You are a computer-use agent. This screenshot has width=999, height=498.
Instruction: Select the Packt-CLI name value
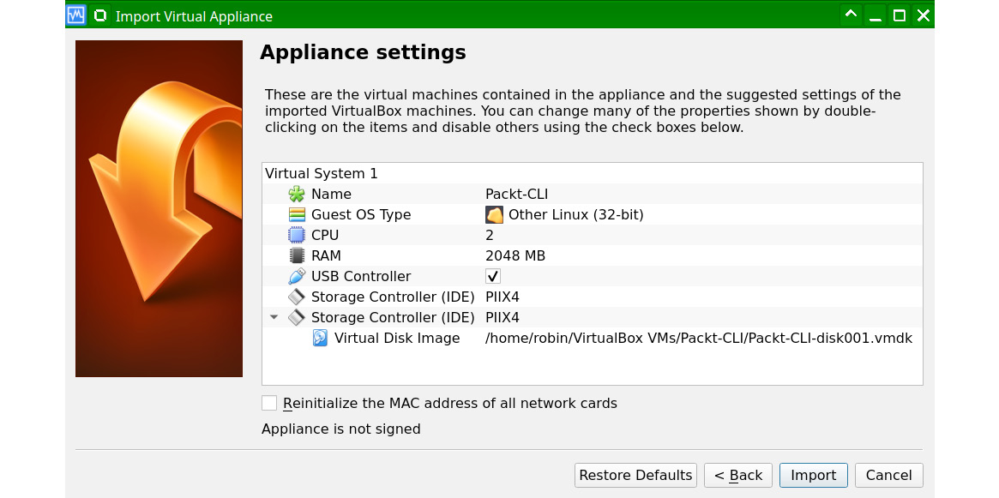[516, 194]
